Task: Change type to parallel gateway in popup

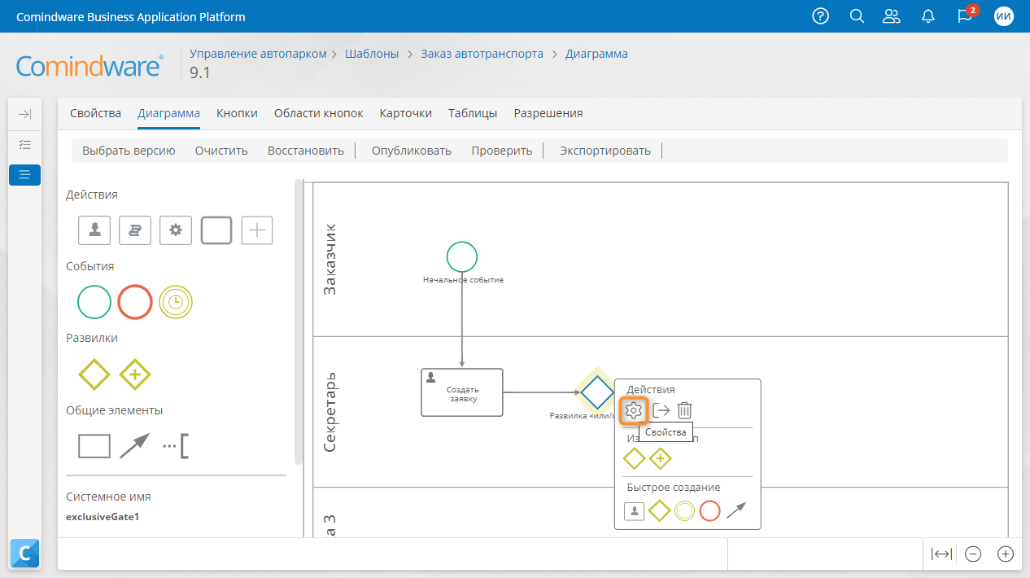Action: [660, 459]
